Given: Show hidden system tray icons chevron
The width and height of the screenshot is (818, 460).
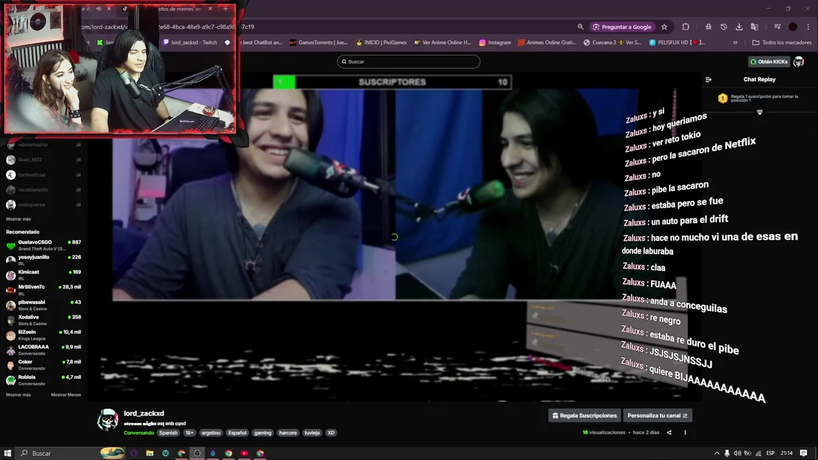Looking at the screenshot, I should (716, 453).
